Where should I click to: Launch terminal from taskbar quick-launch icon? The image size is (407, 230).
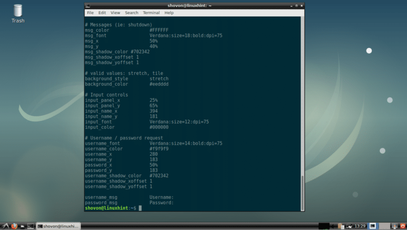[31, 226]
